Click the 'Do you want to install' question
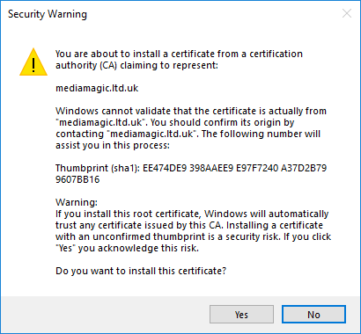Screen dimensions: 361x334 141,271
